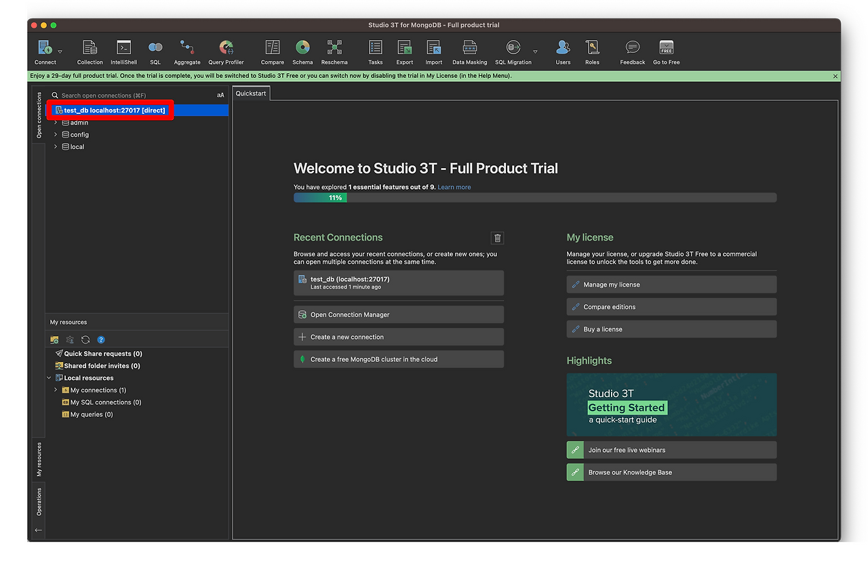The image size is (868, 578).
Task: Collapse the sidebar with the left arrow
Action: [x=39, y=530]
